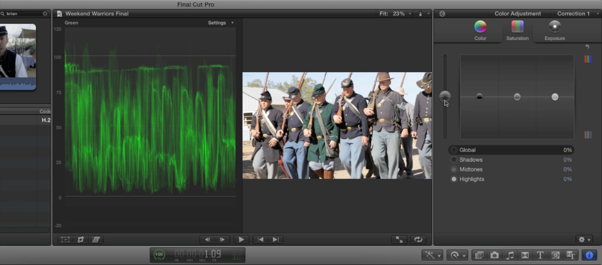602x265 pixels.
Task: Select the Global row
Action: tap(512, 150)
